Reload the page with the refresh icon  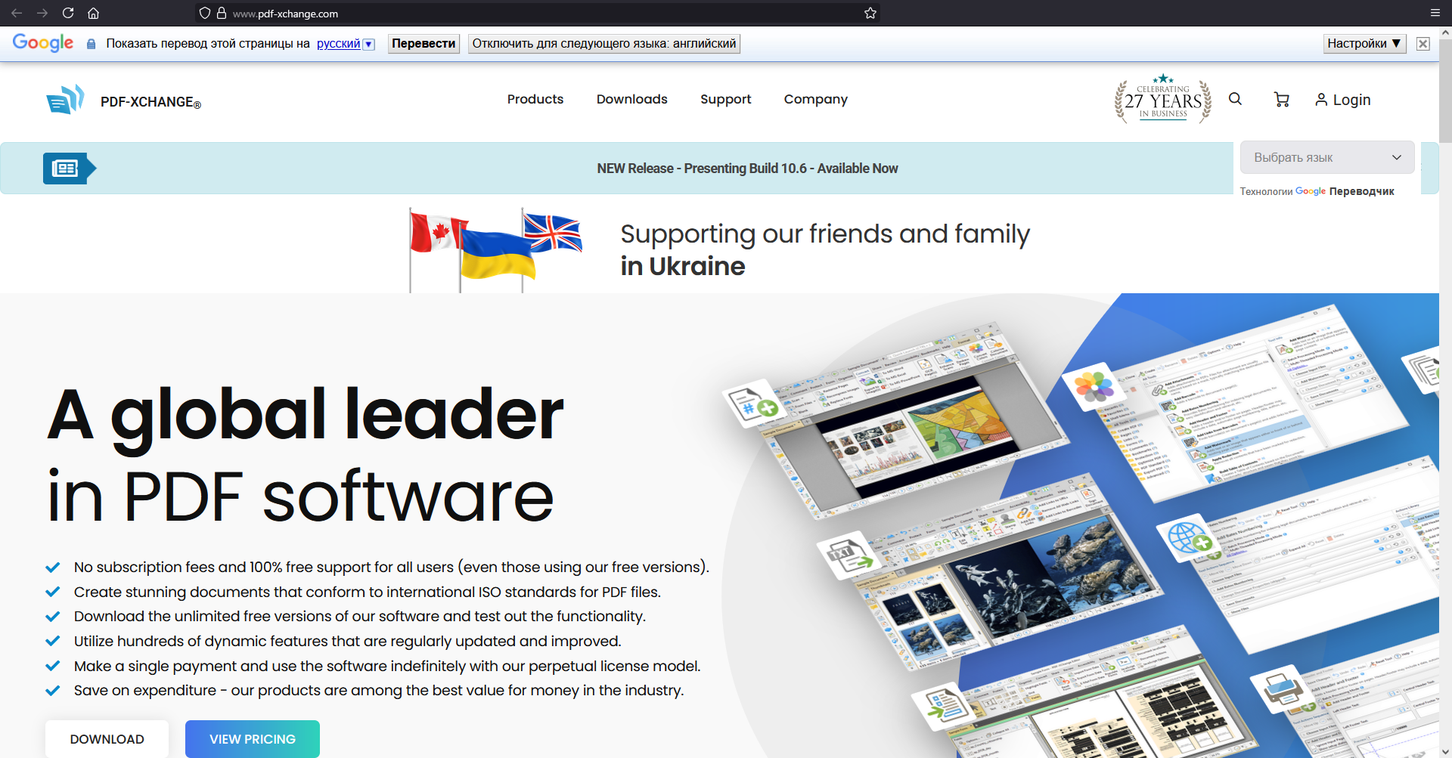tap(68, 13)
